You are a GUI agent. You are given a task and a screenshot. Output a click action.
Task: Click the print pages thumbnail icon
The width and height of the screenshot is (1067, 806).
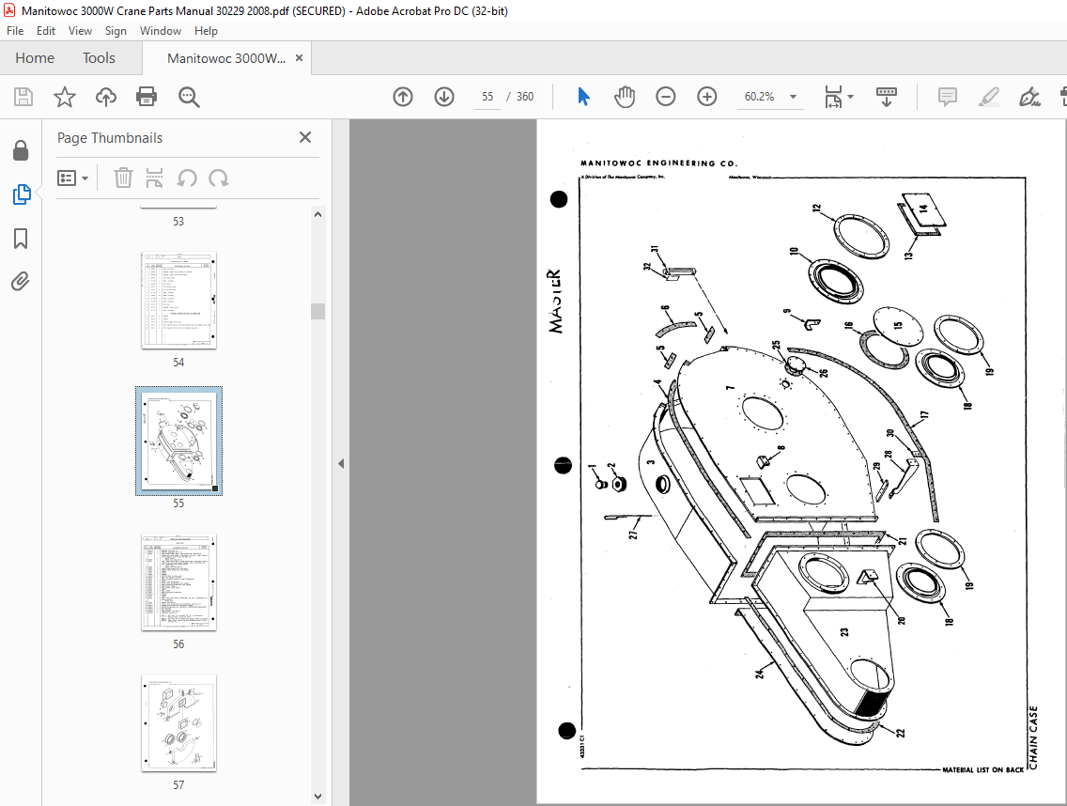(154, 178)
